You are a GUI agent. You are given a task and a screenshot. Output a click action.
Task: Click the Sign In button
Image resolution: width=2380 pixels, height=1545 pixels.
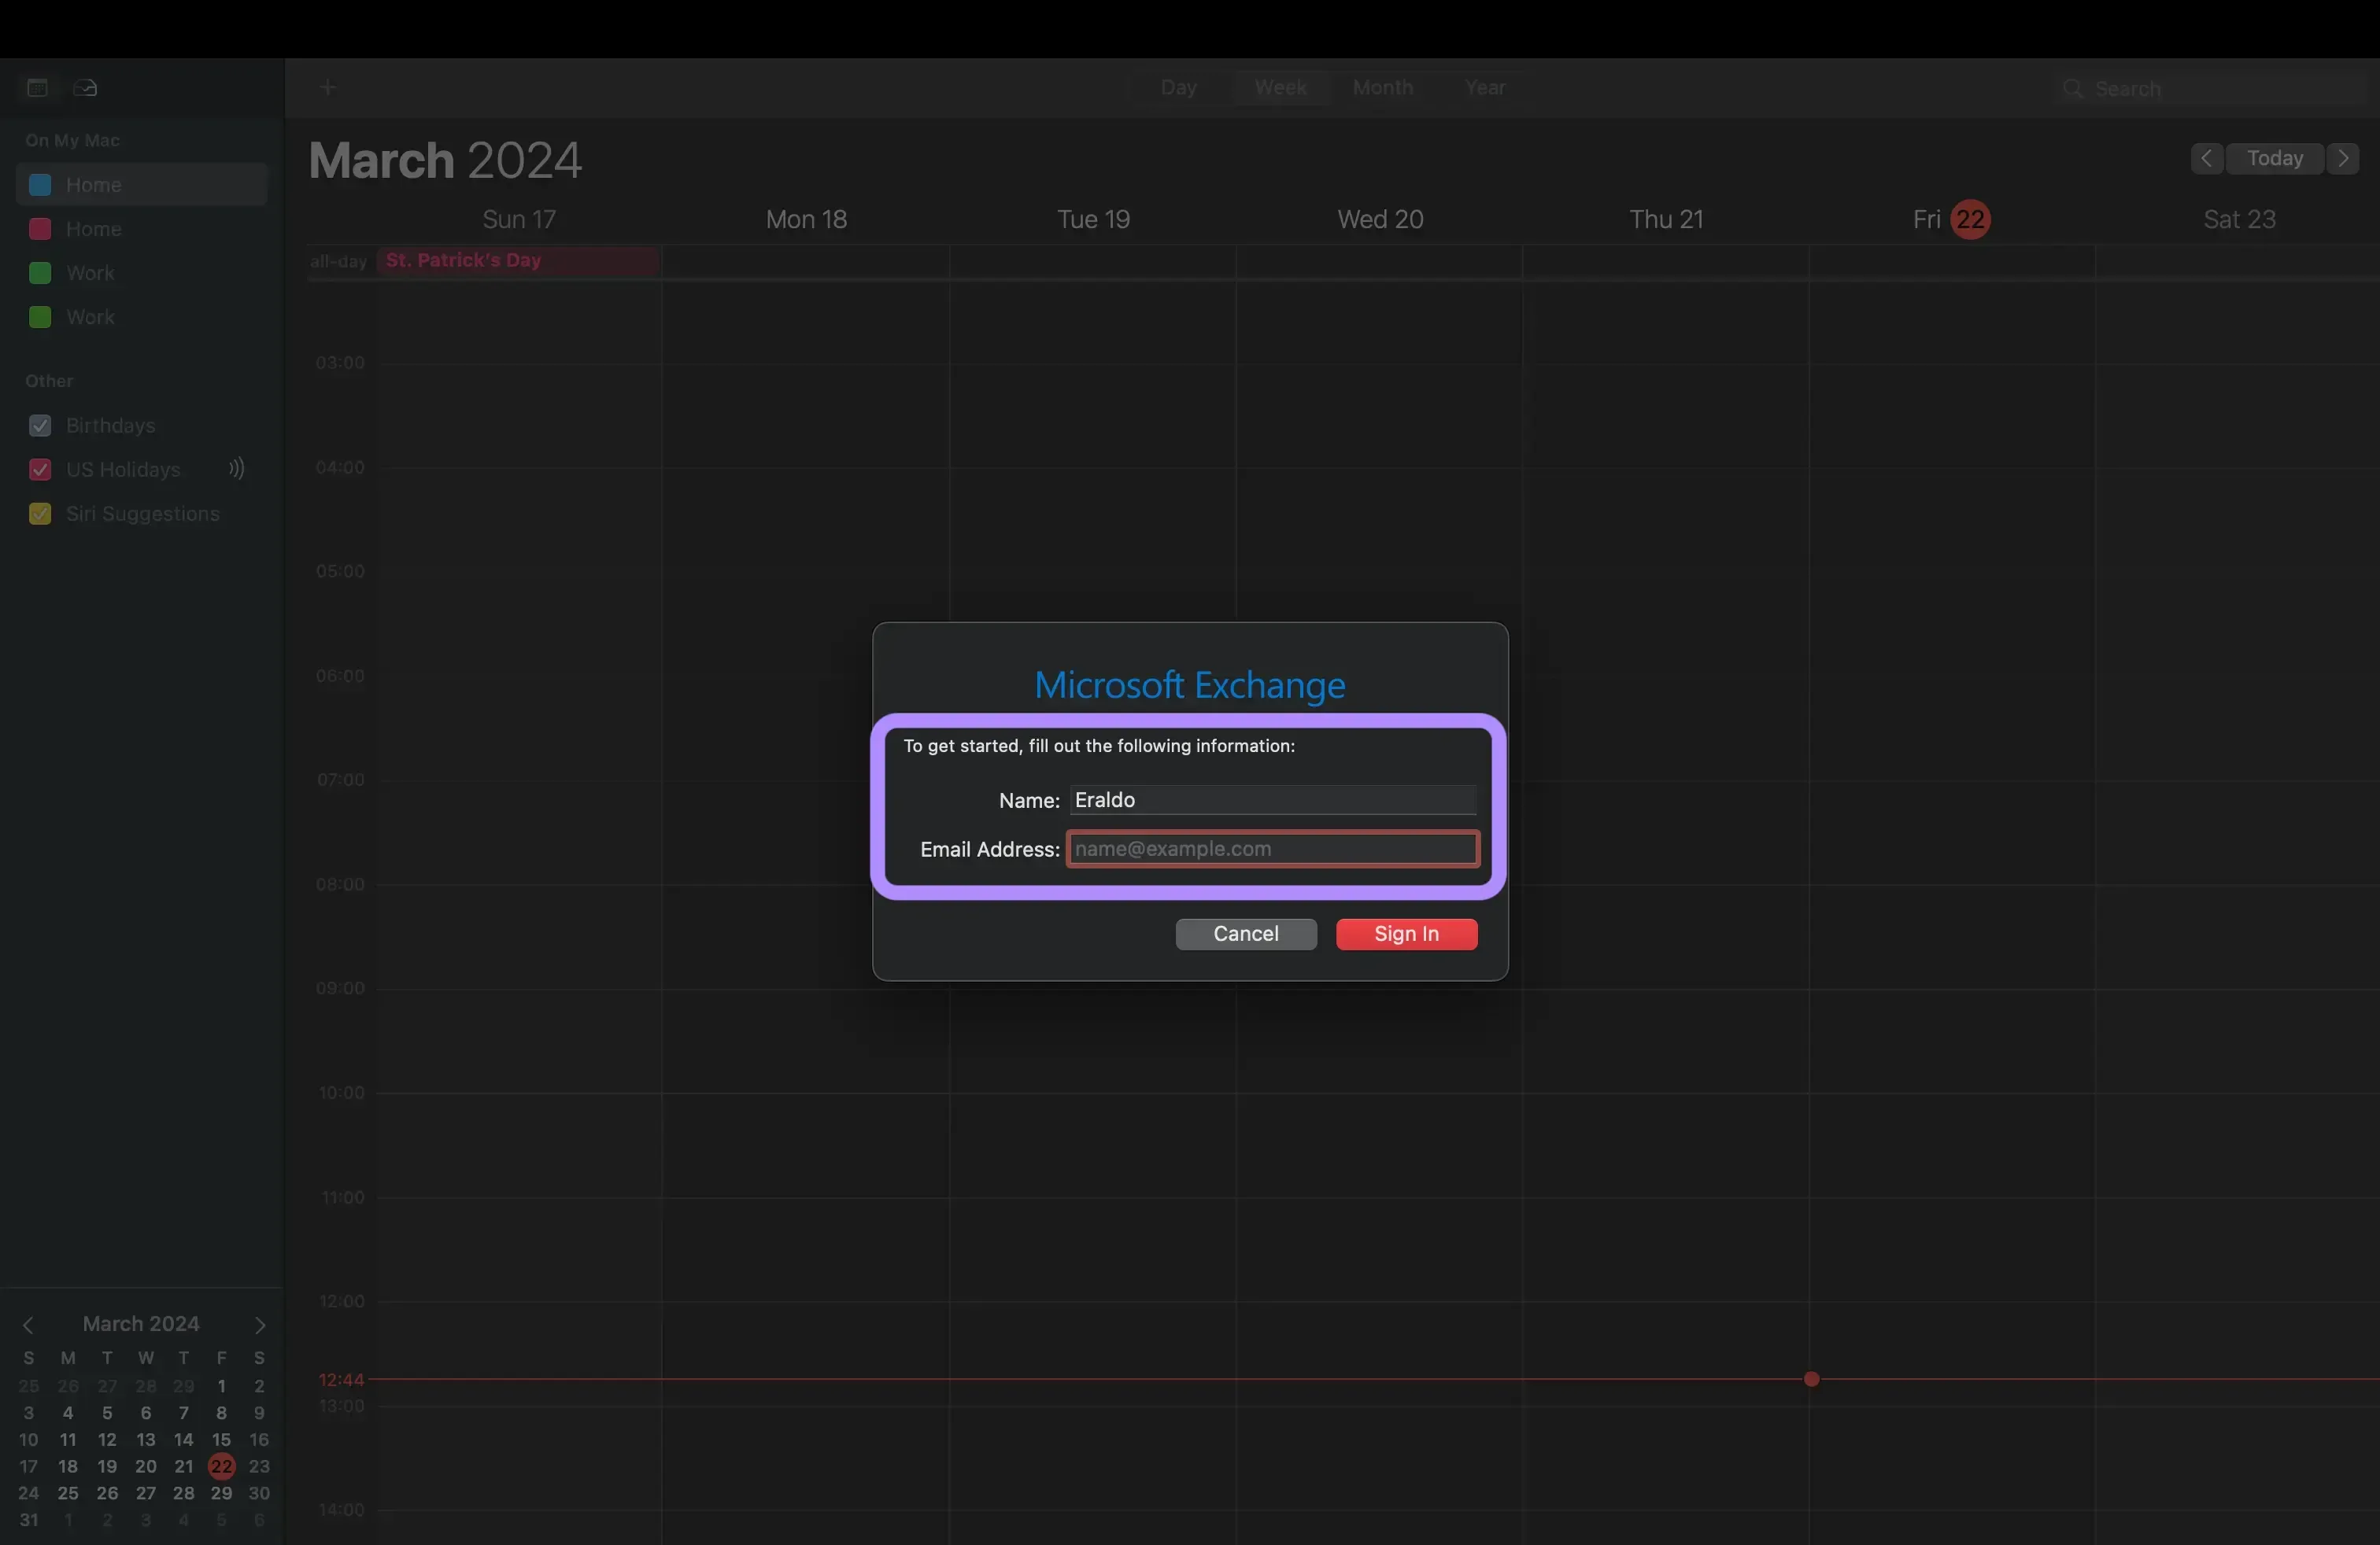pos(1406,934)
